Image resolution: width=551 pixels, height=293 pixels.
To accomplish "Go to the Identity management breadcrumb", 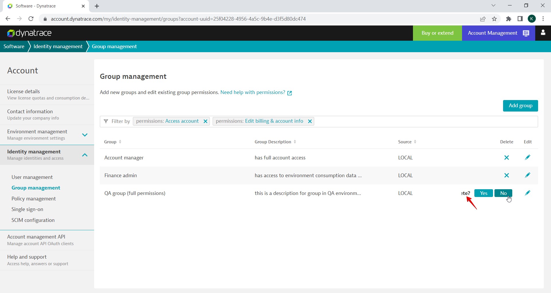I will pos(58,46).
